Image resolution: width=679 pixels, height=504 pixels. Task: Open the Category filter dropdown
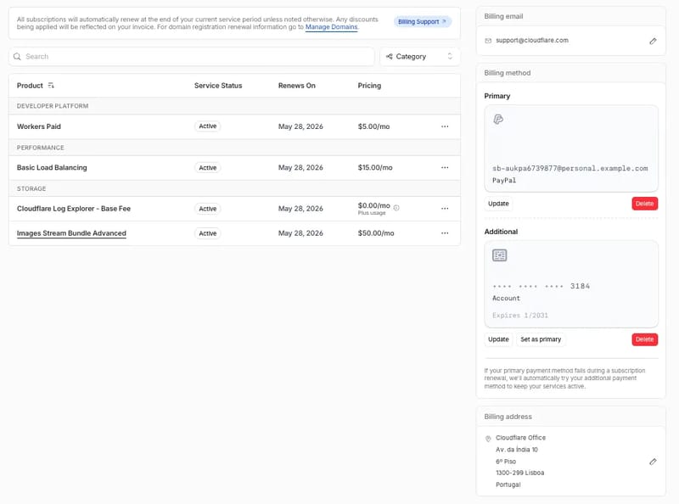419,57
